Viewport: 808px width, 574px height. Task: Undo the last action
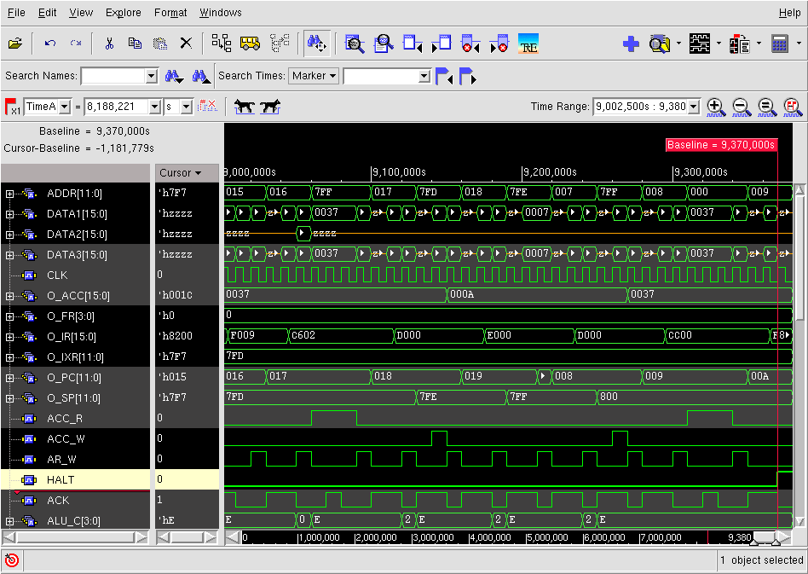(50, 43)
